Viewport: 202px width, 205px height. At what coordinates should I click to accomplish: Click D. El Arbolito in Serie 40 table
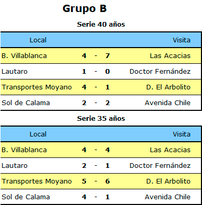(168, 87)
